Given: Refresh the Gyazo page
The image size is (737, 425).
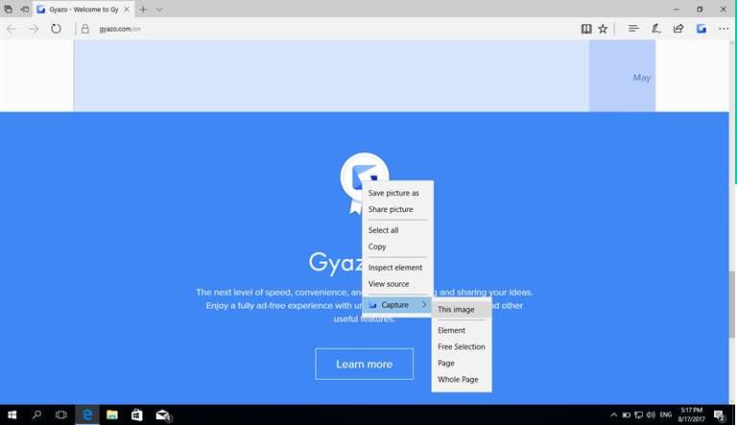Looking at the screenshot, I should pos(56,29).
